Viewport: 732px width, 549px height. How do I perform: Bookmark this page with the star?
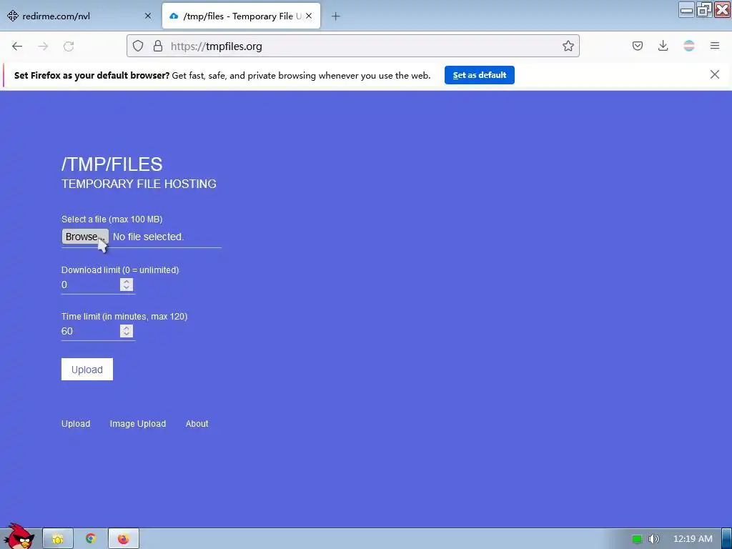[568, 46]
